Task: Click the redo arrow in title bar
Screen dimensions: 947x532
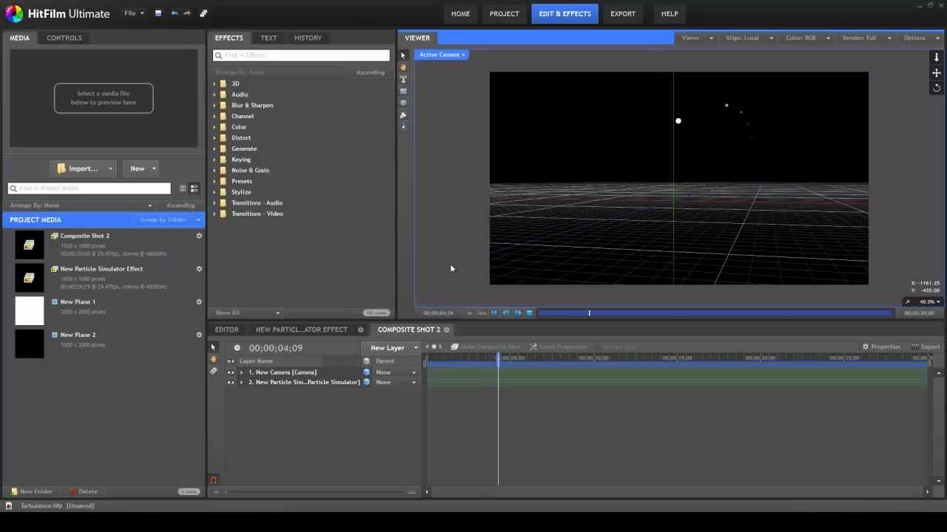Action: pyautogui.click(x=187, y=13)
